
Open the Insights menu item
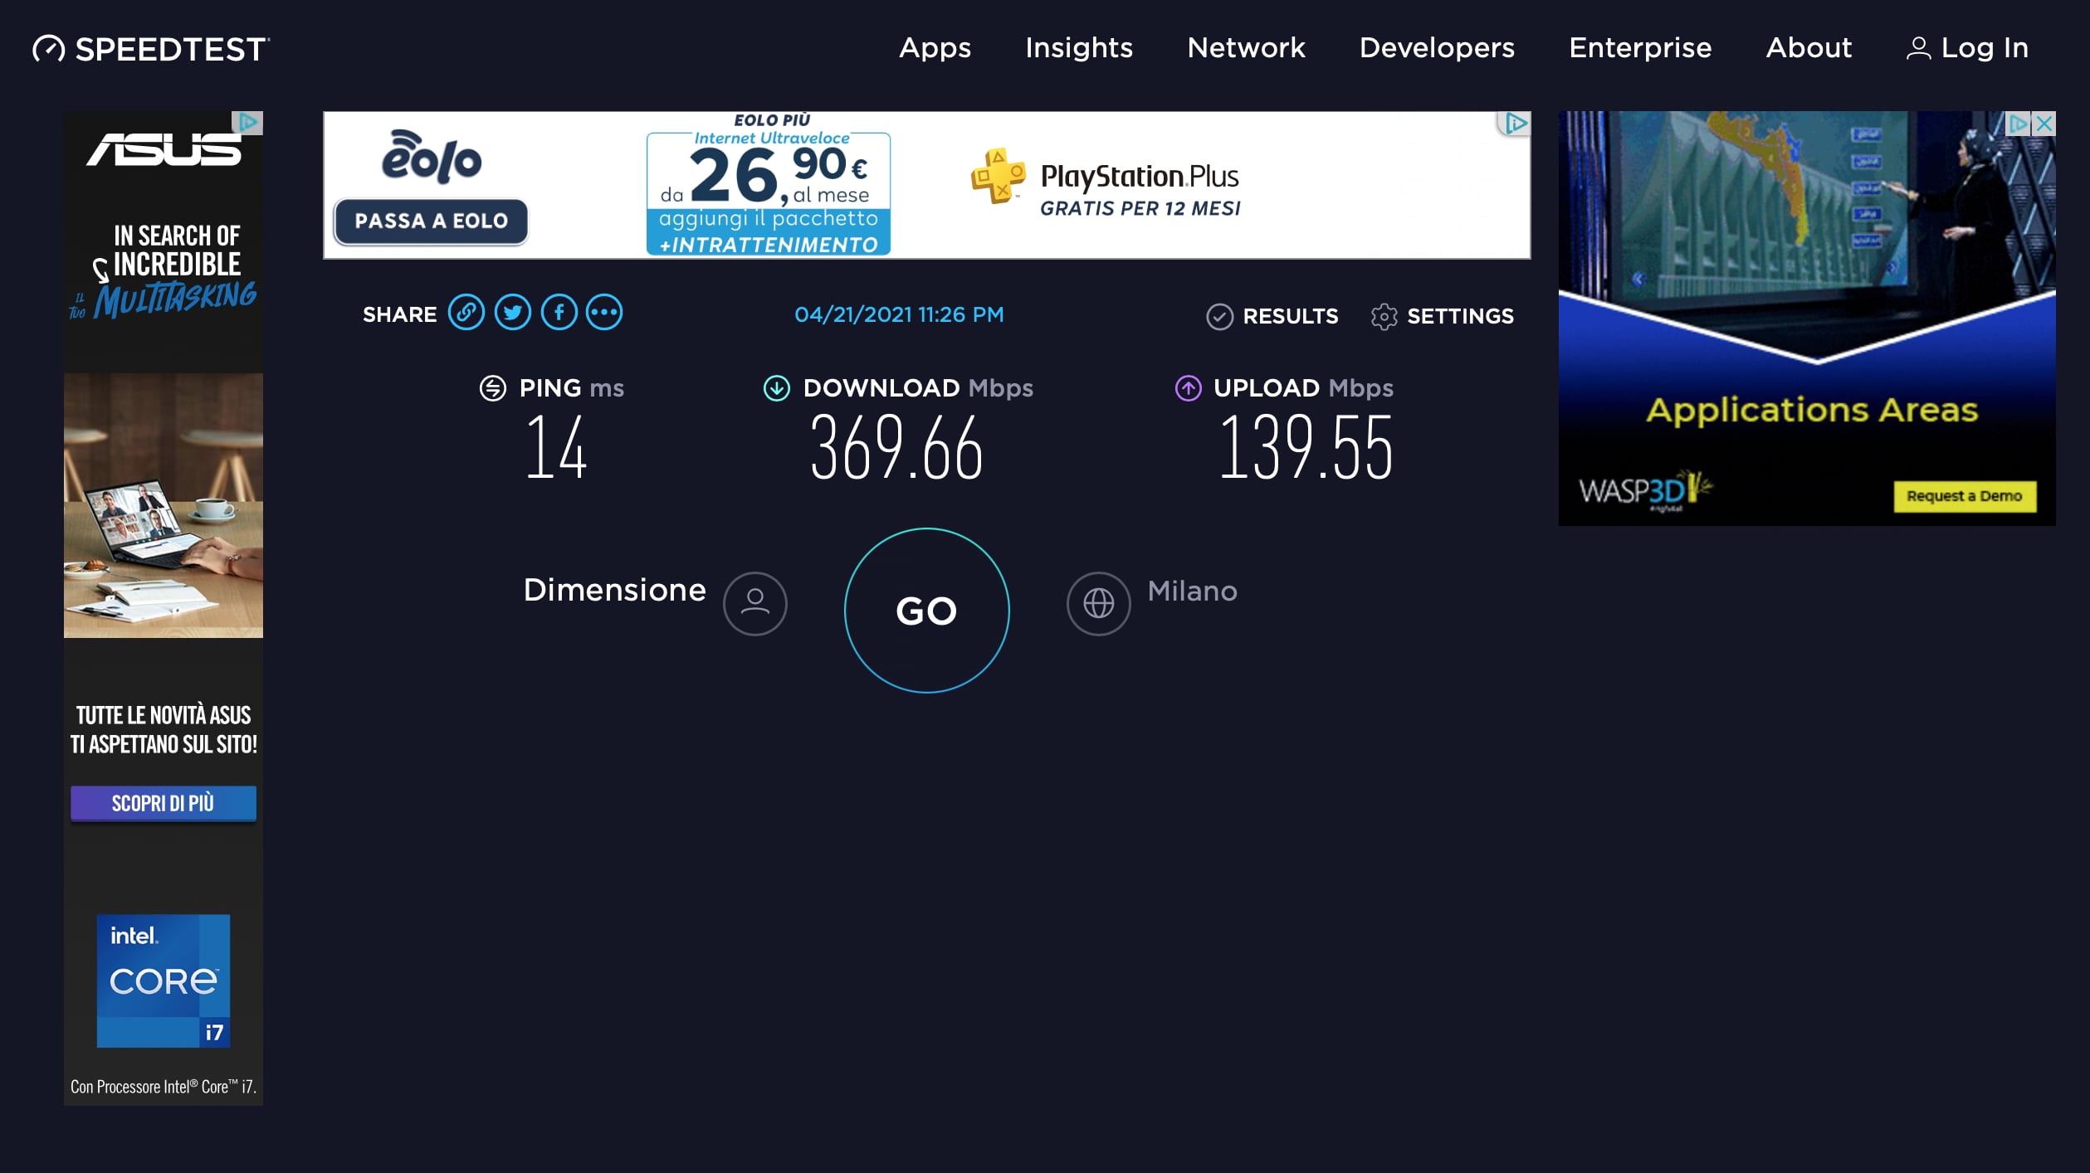coord(1078,48)
